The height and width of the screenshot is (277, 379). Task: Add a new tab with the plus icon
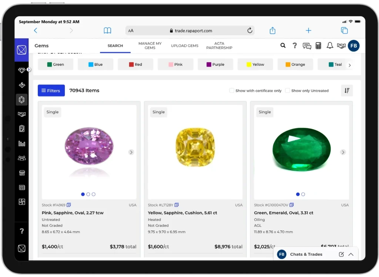click(308, 30)
